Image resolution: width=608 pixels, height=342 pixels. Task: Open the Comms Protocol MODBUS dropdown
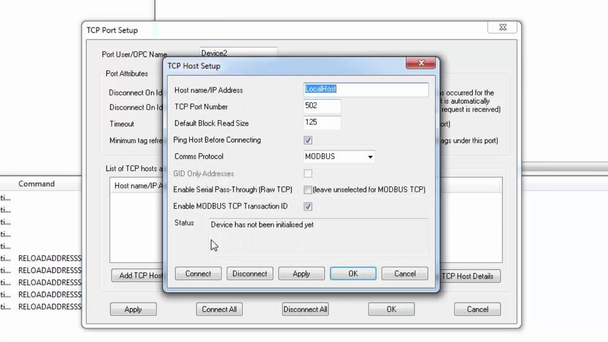(339, 157)
